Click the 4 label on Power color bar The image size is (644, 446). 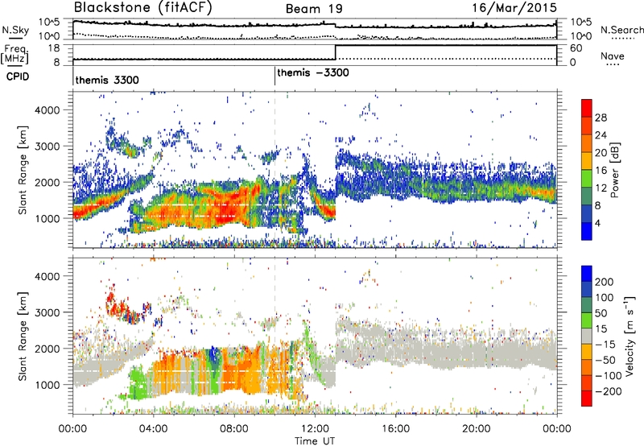tap(597, 223)
